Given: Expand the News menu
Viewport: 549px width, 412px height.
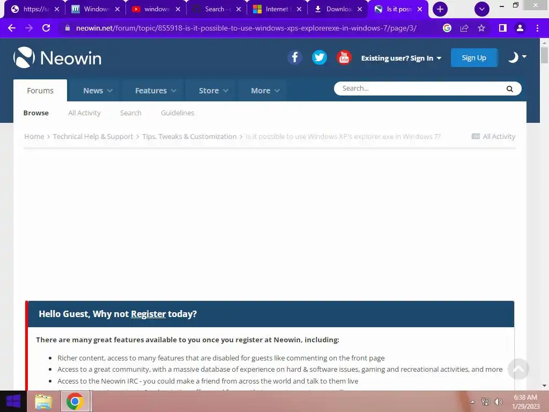Looking at the screenshot, I should (98, 90).
